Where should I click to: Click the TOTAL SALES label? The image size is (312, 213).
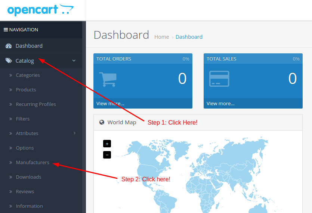point(221,59)
